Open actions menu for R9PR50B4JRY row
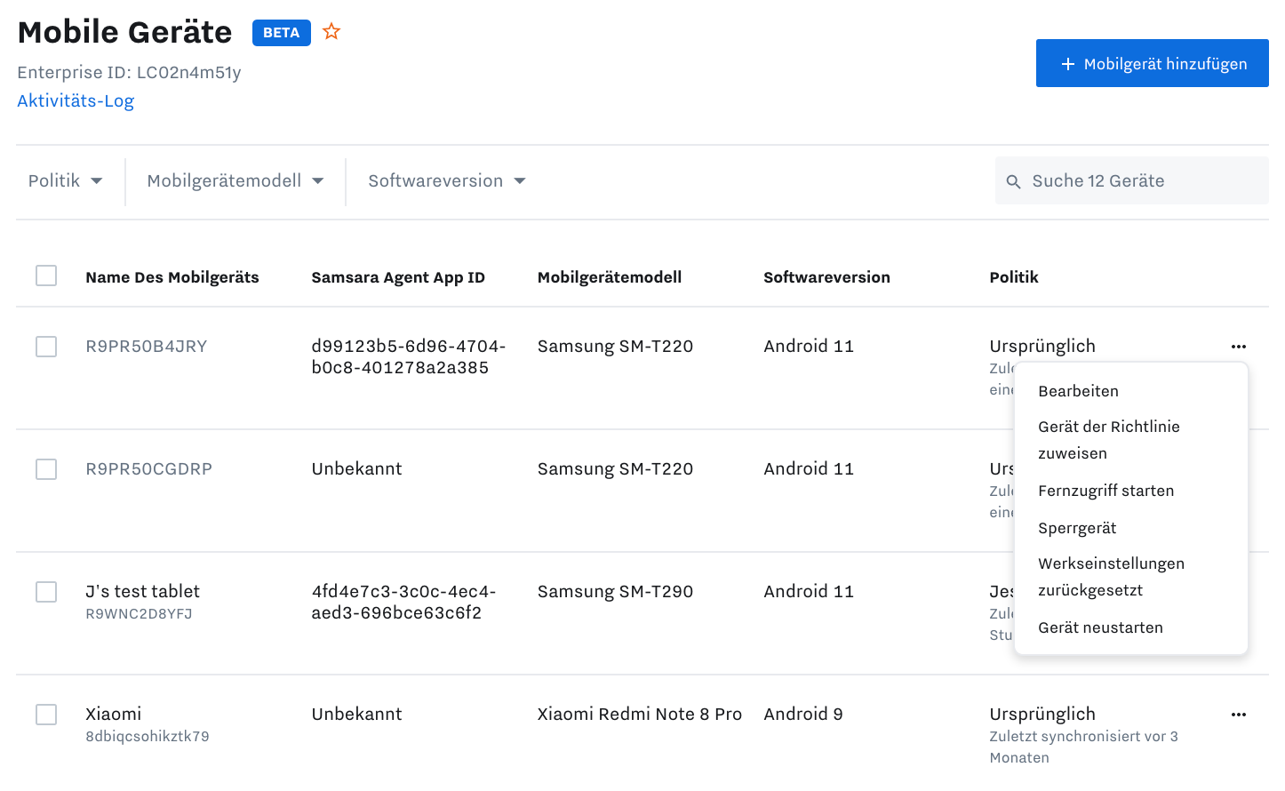 point(1239,347)
